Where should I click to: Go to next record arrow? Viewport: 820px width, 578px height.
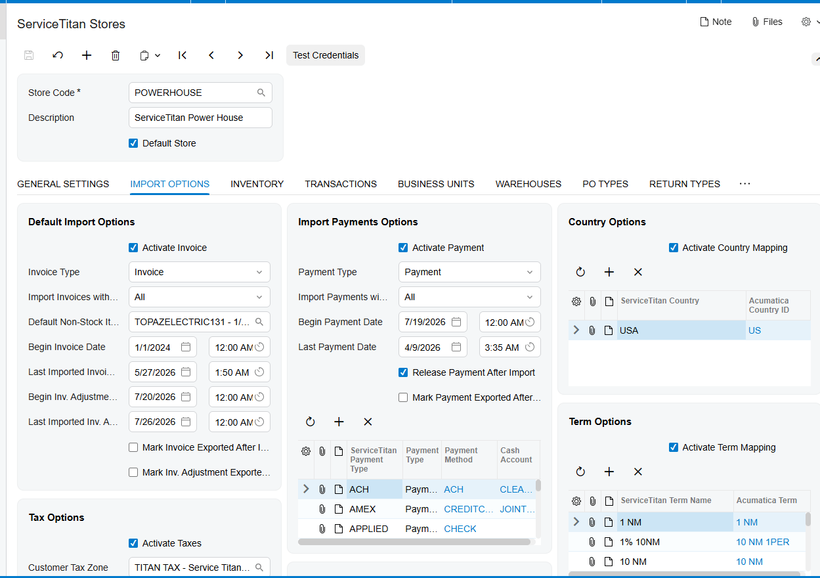[x=240, y=55]
